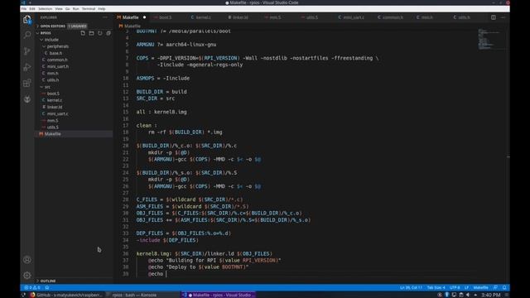This screenshot has height=298, width=530.
Task: Click the New File icon in RPIOS header
Action: (x=83, y=33)
